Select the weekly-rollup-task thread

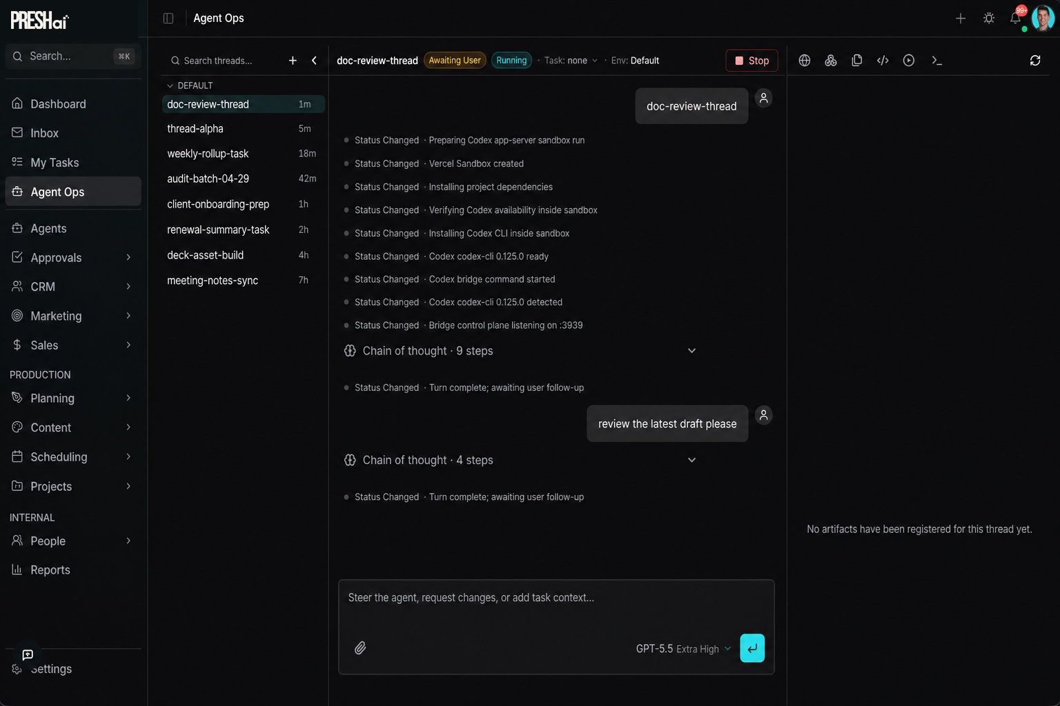[x=208, y=154]
